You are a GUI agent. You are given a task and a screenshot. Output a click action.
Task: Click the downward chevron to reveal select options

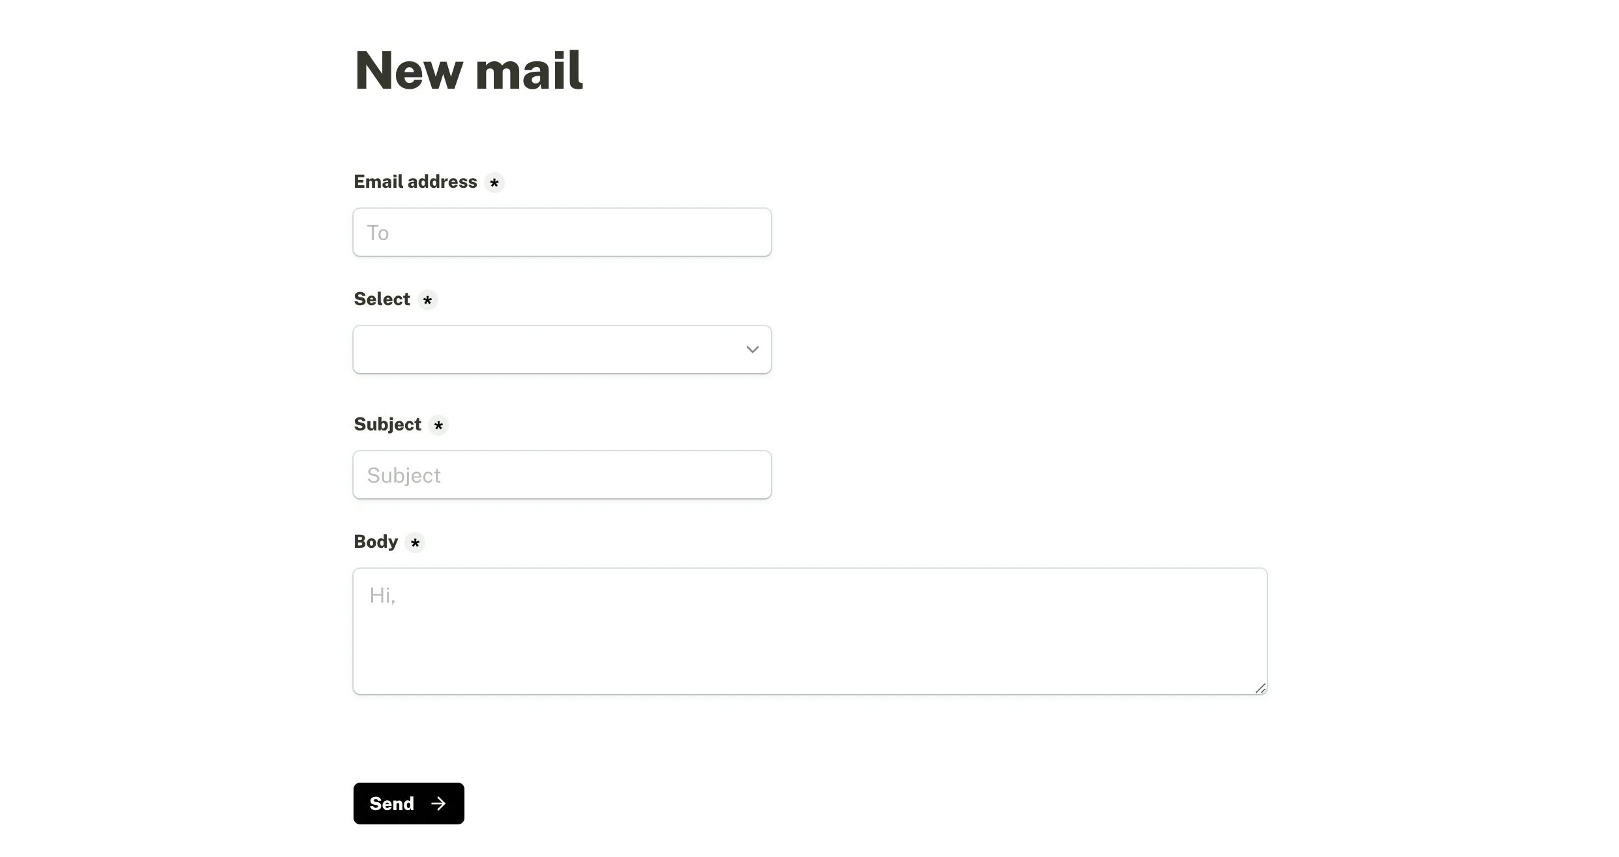pos(751,350)
